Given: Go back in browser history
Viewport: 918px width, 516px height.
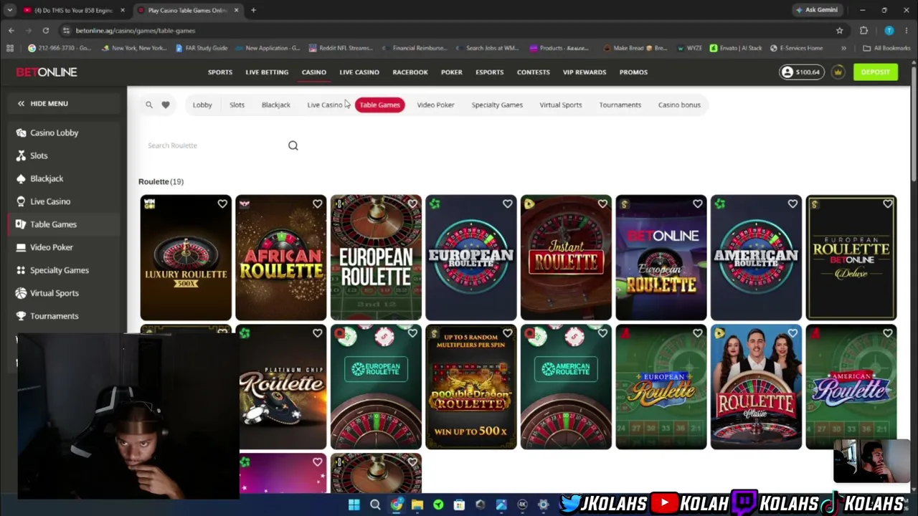Looking at the screenshot, I should pyautogui.click(x=11, y=30).
